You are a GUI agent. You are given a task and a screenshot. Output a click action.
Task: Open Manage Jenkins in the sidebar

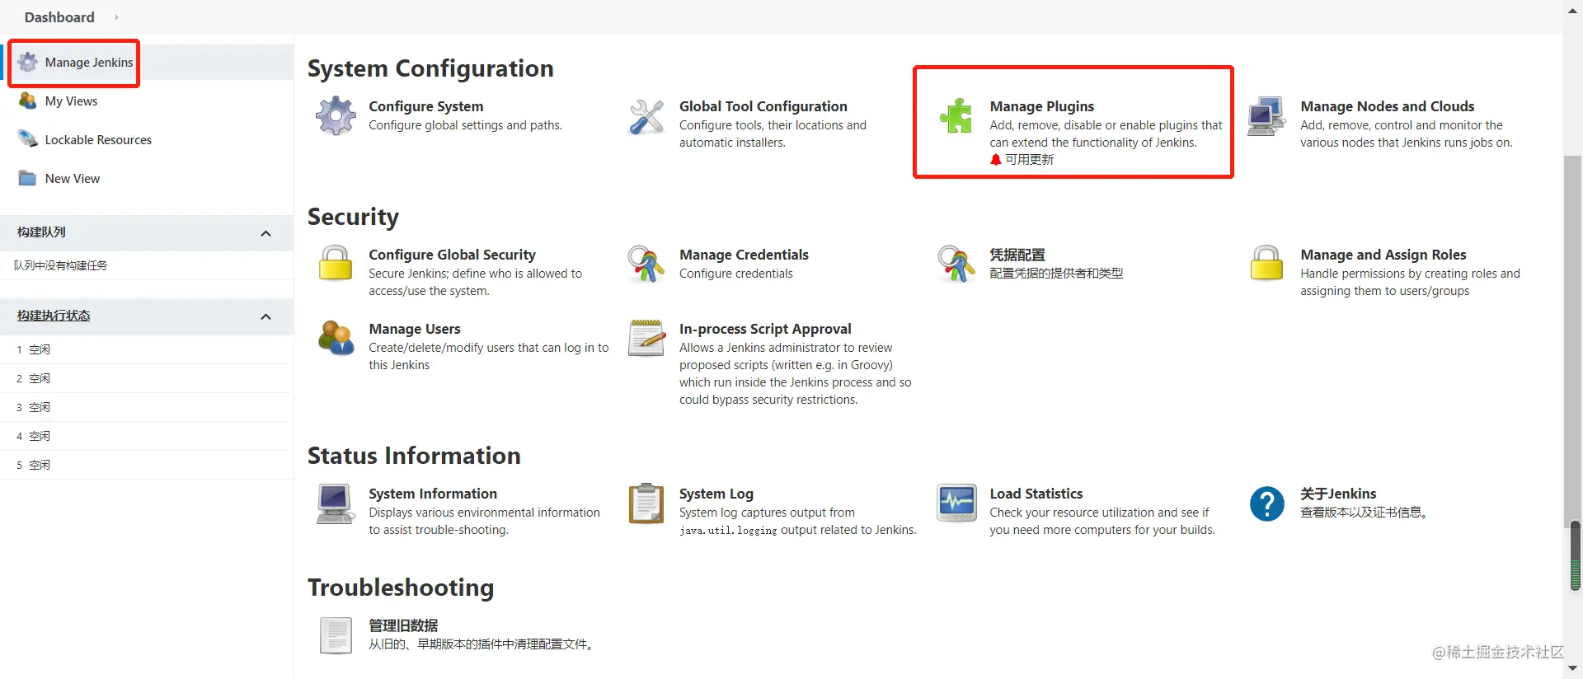(x=89, y=62)
